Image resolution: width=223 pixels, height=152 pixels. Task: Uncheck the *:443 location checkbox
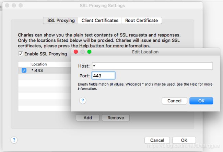24,70
